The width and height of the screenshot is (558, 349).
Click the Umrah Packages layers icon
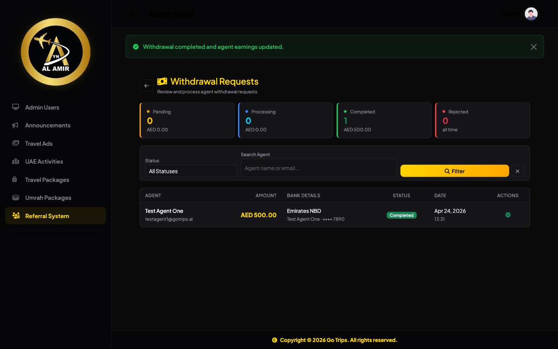16,198
